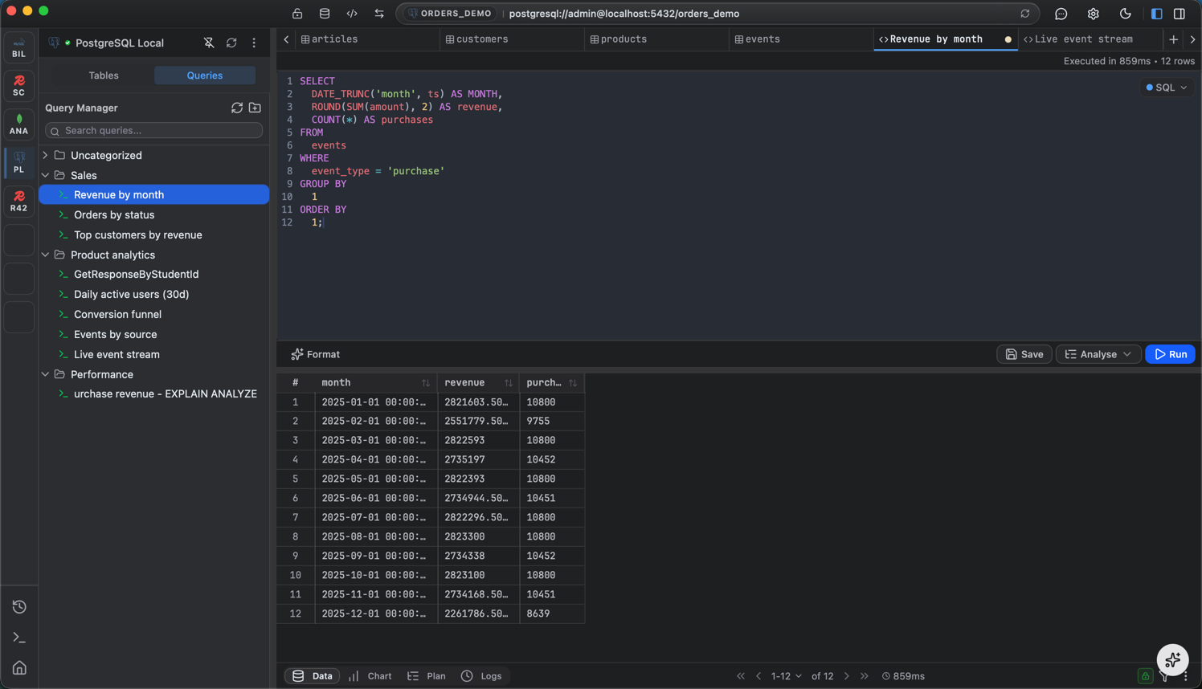Refresh the Query Manager list
Viewport: 1202px width, 689px height.
tap(237, 108)
